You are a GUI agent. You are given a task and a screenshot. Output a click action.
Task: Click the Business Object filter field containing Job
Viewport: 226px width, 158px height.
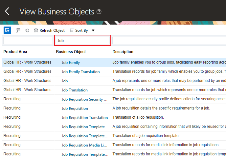coord(82,41)
